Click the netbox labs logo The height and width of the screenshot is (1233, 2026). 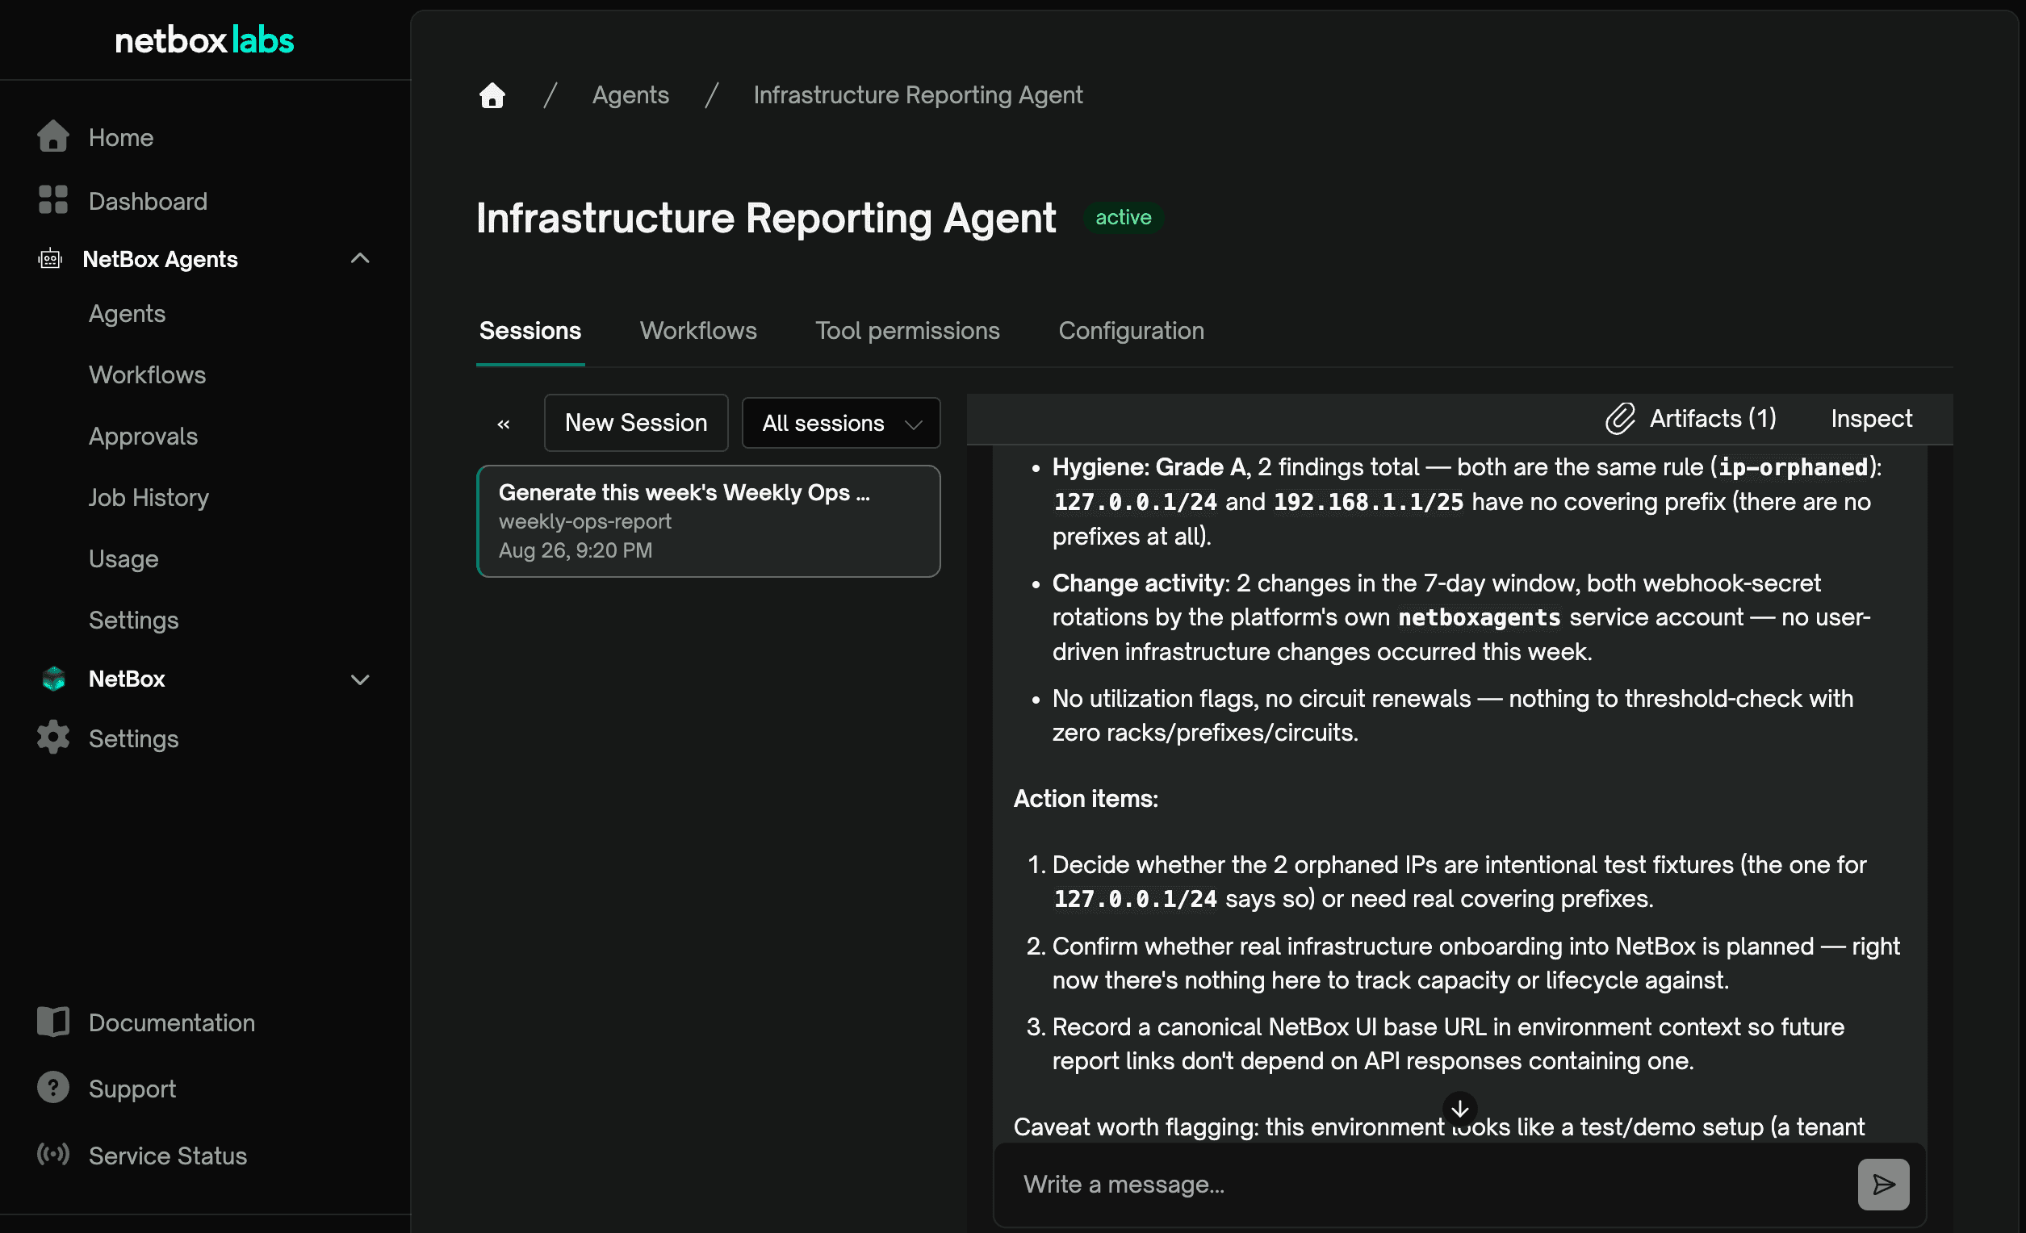(204, 40)
